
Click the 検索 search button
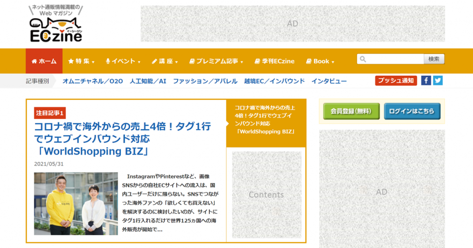click(434, 59)
